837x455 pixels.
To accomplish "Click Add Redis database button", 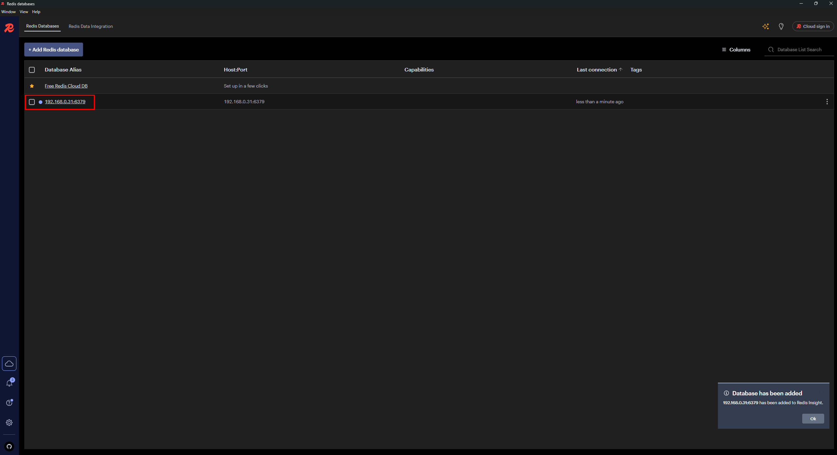I will (x=53, y=49).
